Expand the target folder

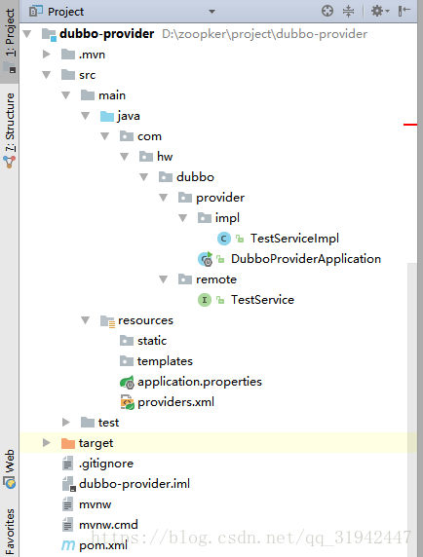[x=47, y=443]
